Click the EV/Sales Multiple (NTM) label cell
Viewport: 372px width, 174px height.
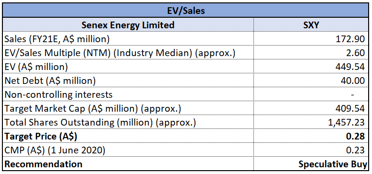click(x=128, y=53)
